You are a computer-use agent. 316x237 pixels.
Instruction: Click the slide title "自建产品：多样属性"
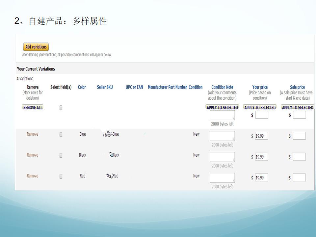pos(68,21)
